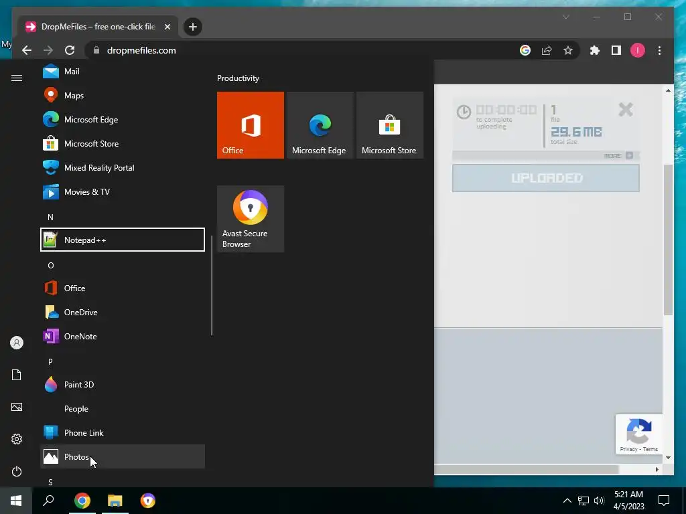The height and width of the screenshot is (514, 686).
Task: Click the Power button in Start sidebar
Action: coord(17,471)
